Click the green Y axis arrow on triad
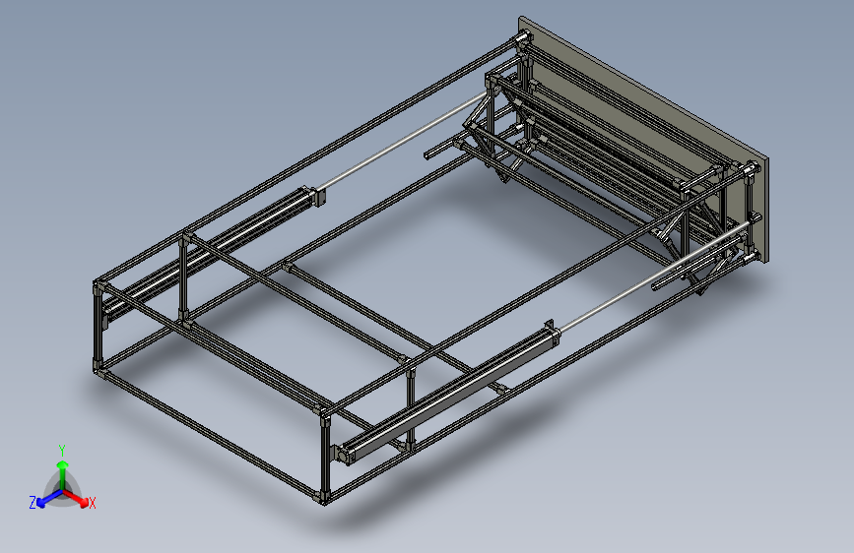 coord(63,474)
